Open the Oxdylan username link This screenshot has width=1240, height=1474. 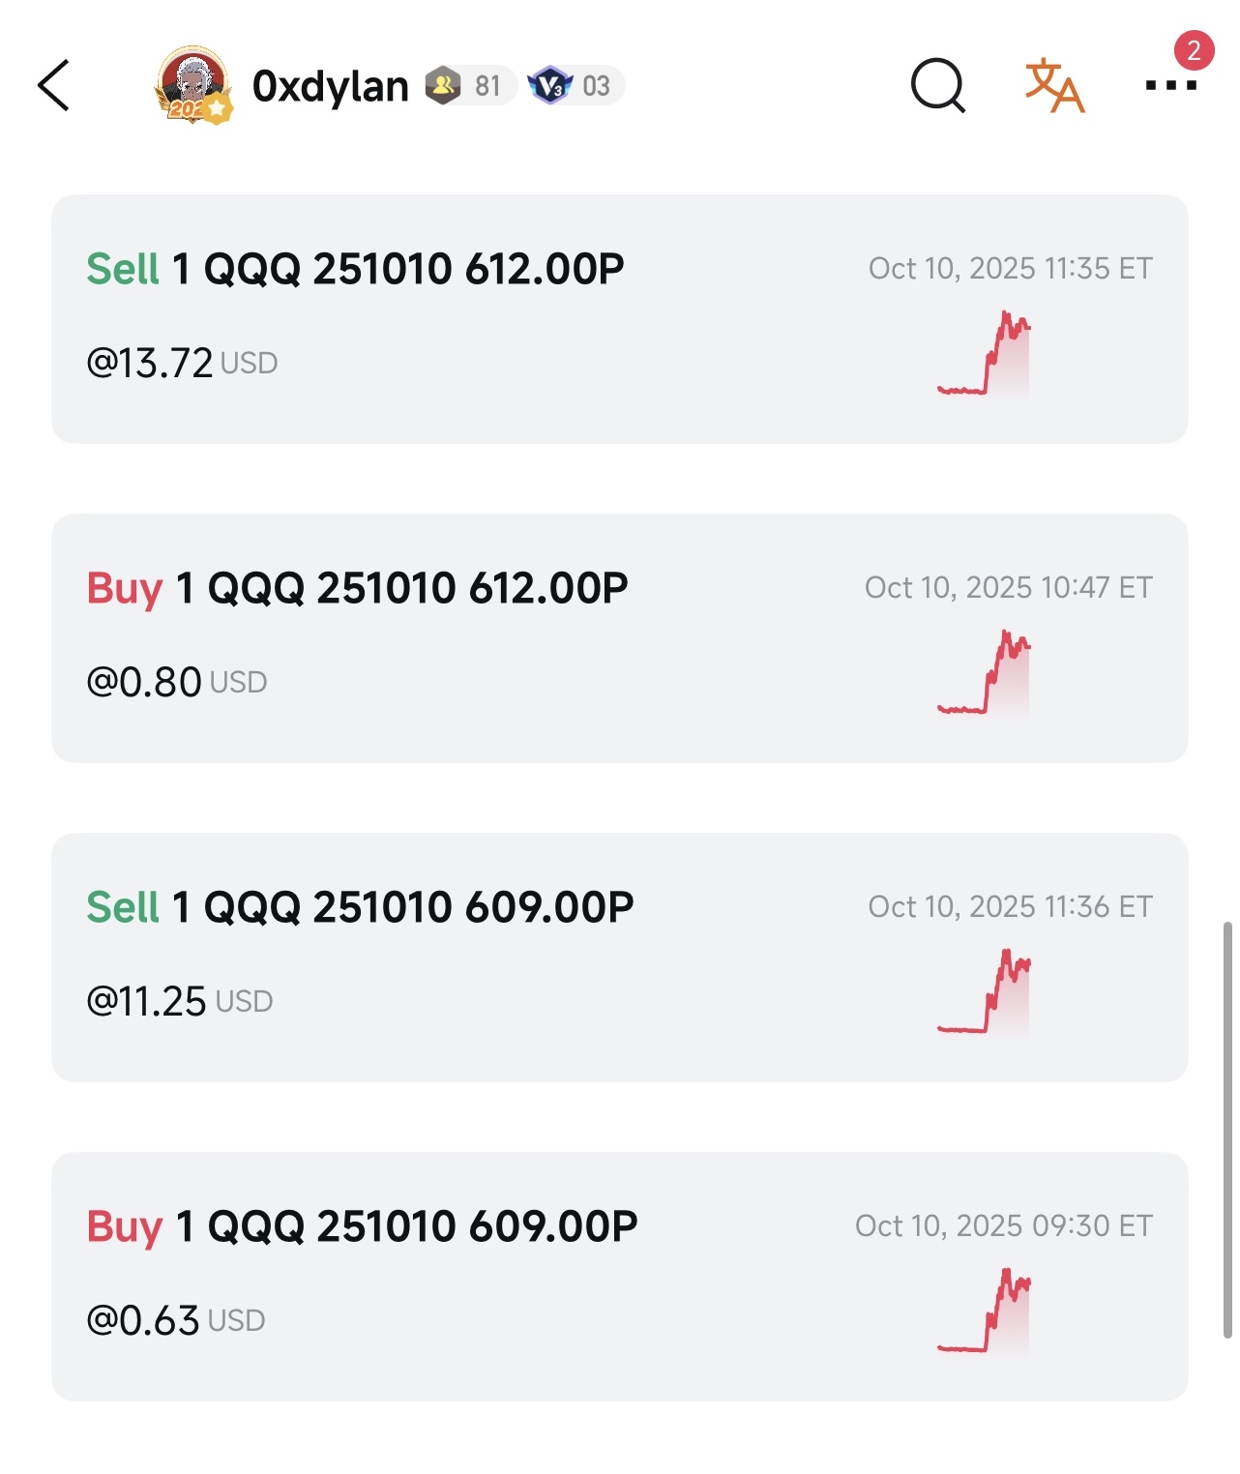(x=330, y=86)
